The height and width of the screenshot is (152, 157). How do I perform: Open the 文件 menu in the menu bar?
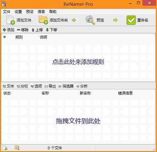pyautogui.click(x=7, y=12)
